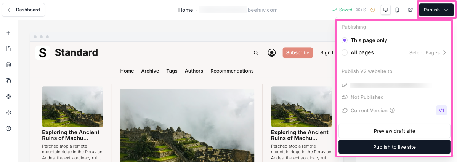Switch to desktop preview icon
The height and width of the screenshot is (162, 457).
coord(386,10)
